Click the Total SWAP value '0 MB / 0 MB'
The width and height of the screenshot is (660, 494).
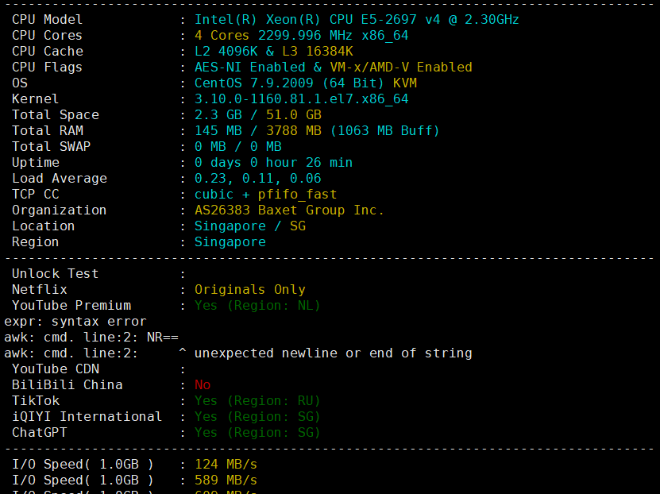237,147
